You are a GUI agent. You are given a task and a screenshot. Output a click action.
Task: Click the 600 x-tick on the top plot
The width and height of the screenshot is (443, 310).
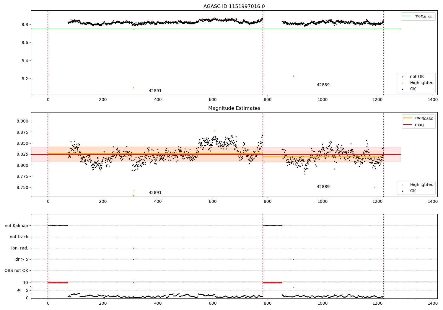[x=213, y=99]
